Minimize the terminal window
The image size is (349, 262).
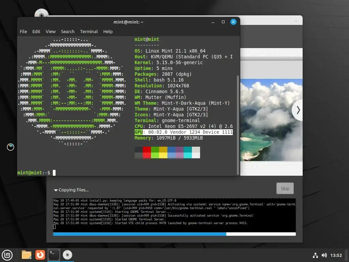click(213, 22)
